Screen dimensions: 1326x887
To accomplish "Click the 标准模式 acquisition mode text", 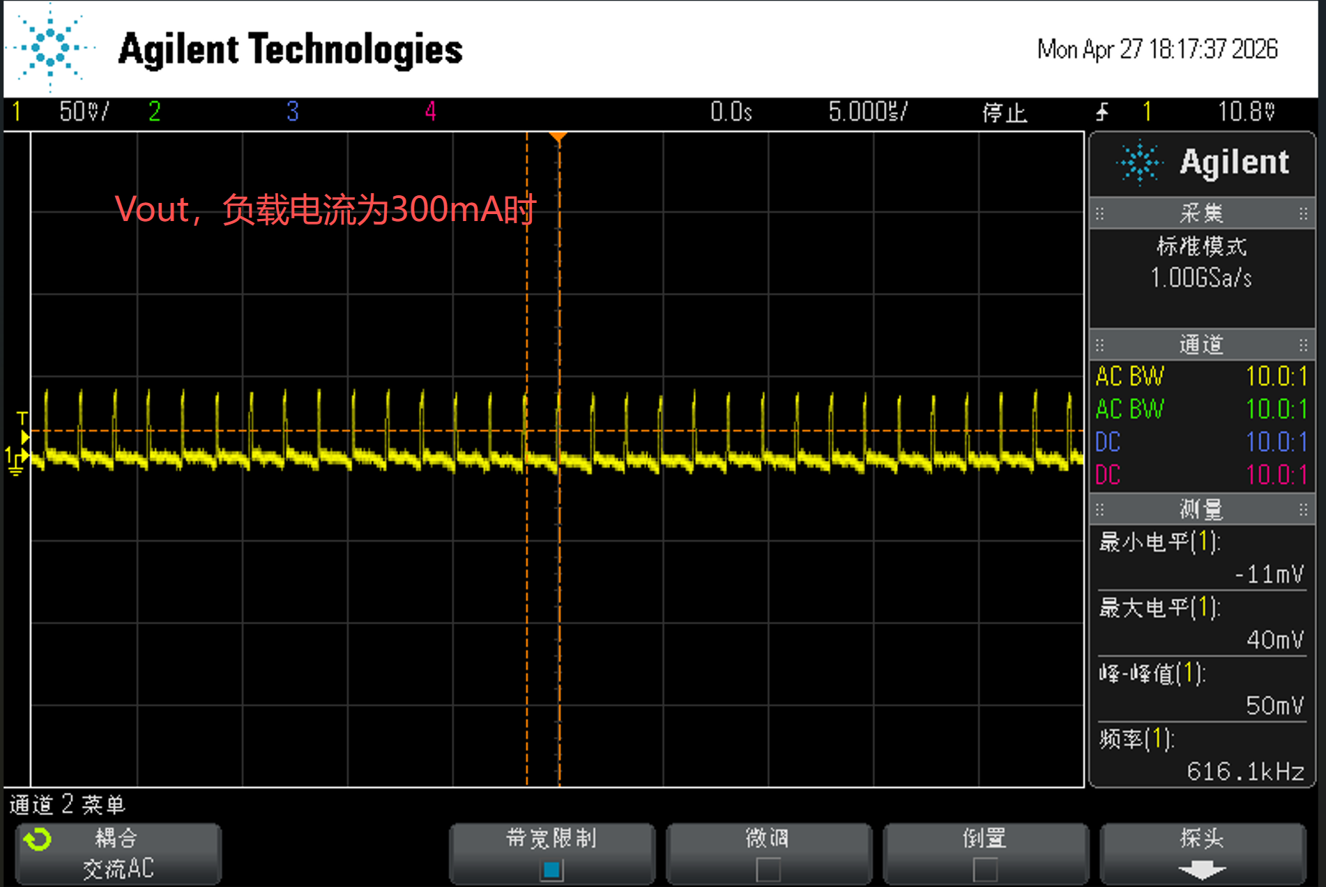I will [x=1202, y=246].
